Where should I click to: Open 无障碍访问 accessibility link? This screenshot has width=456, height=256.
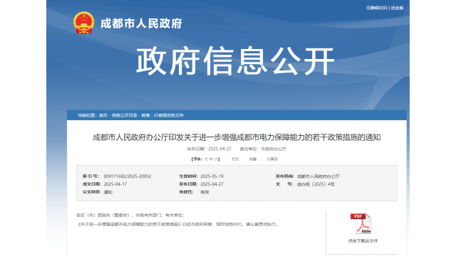[x=376, y=8]
